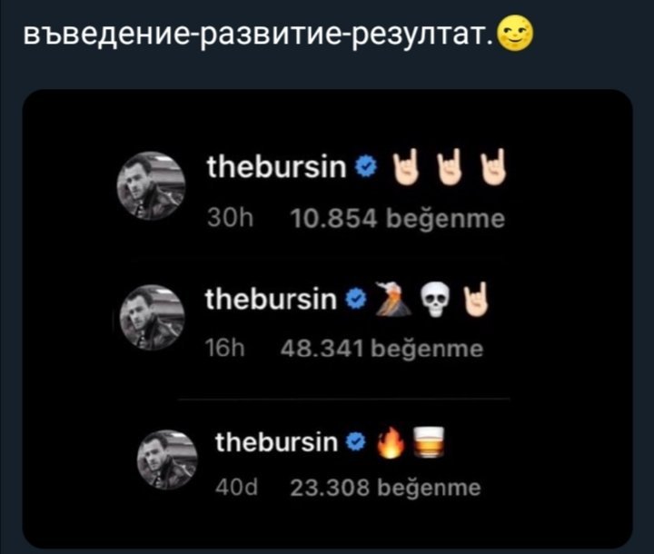
Task: Click the verified badge on the 30h comment
Action: 366,168
